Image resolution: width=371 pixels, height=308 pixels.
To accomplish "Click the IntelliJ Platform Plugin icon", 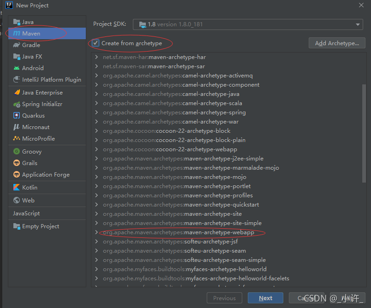I will 17,79.
